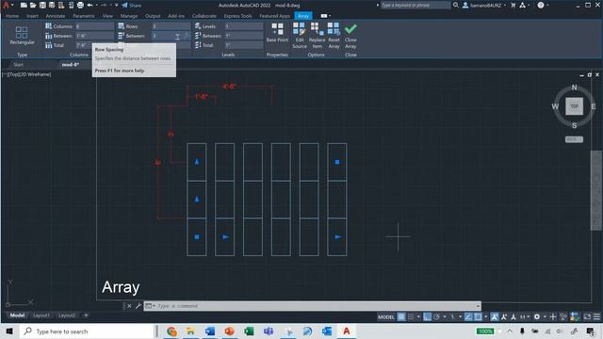Toggle Ortho mode in status bar
Screen dimensions: 603x339
[x=427, y=316]
